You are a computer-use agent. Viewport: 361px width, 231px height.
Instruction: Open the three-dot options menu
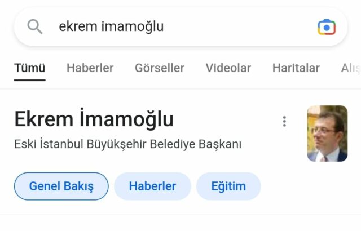[x=284, y=121]
